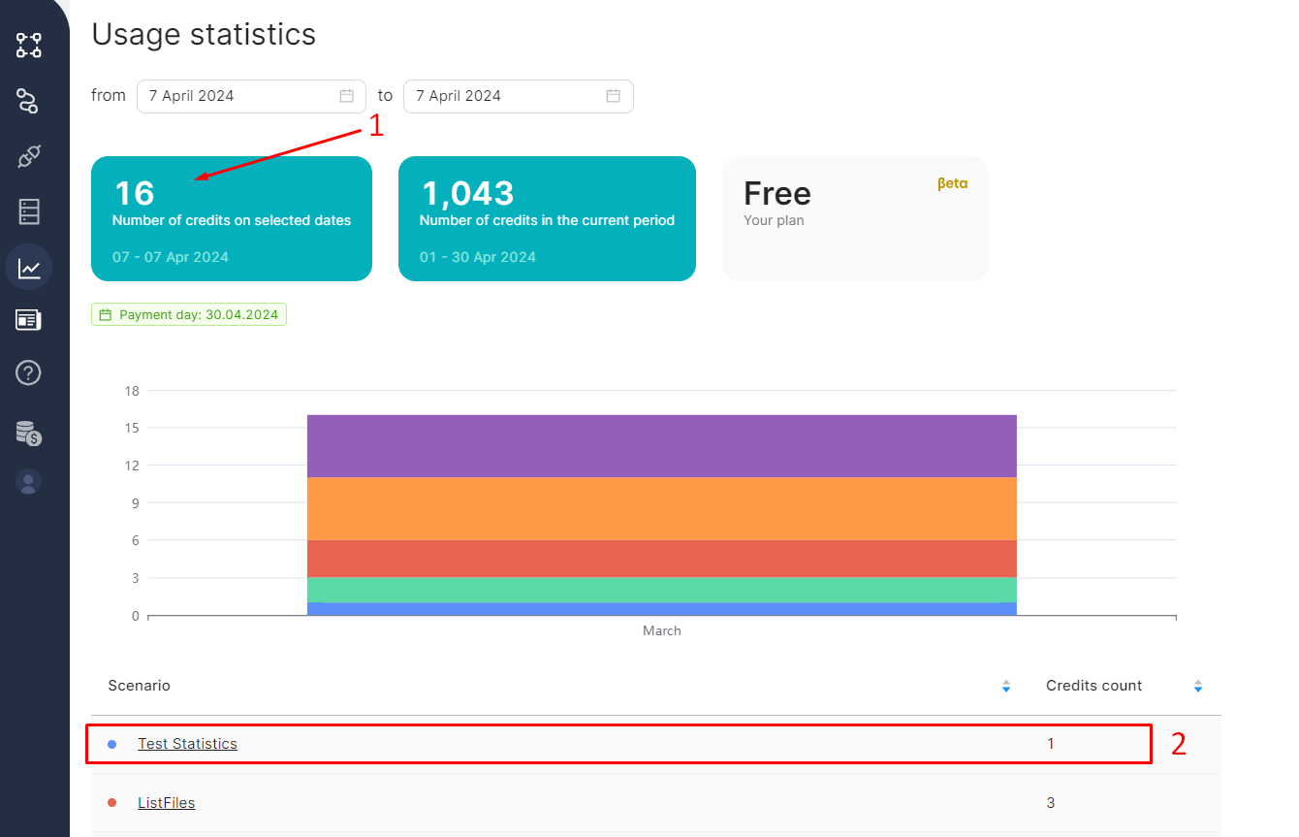Open the Data storage server icon
This screenshot has height=837, width=1299.
pos(29,211)
